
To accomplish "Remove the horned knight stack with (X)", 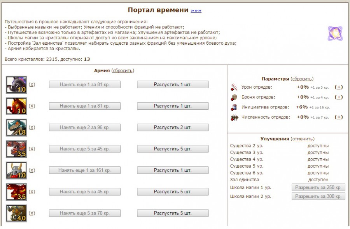I will (x=32, y=170).
